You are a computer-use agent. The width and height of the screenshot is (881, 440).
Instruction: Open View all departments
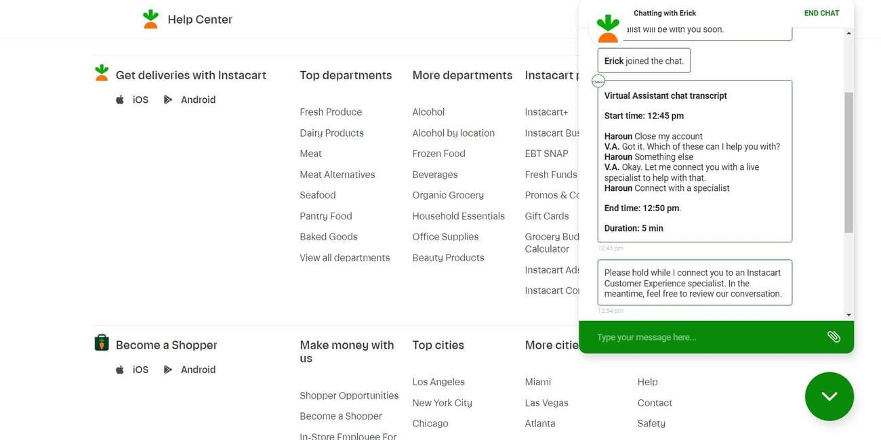(x=344, y=258)
